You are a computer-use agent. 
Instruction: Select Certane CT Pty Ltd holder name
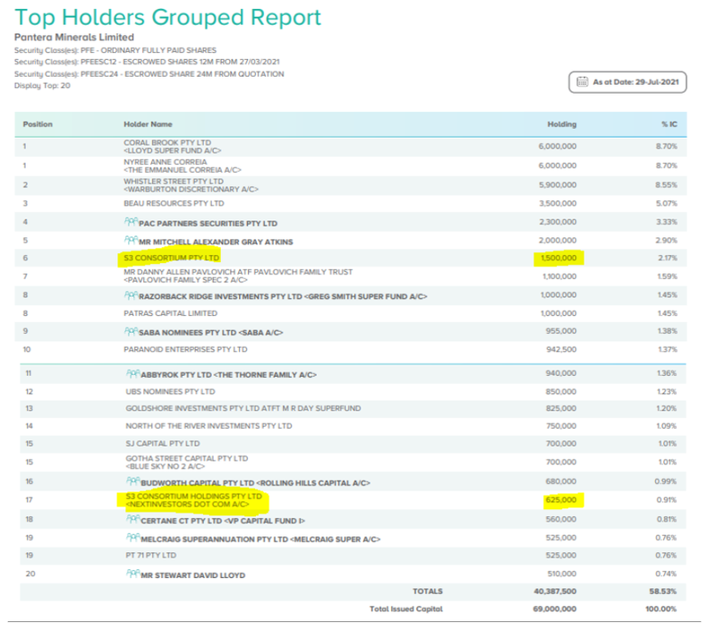point(223,521)
